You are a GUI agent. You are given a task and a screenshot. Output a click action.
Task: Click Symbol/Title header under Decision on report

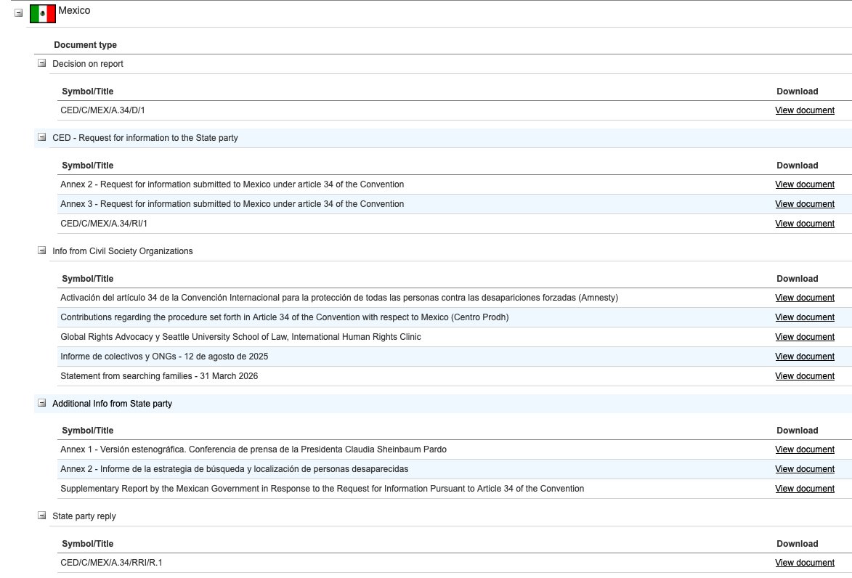87,91
